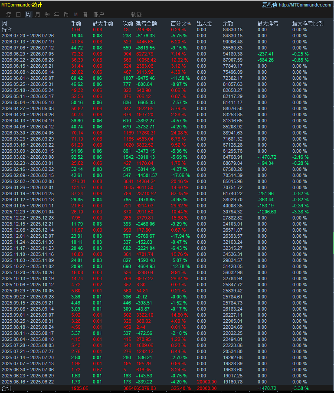Click the 复盘侠 brand label

tap(270, 5)
